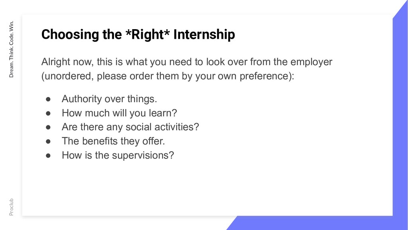Image resolution: width=408 pixels, height=230 pixels.
Task: Click the bullet dot before 'How is the supervisions'
Action: pyautogui.click(x=48, y=155)
